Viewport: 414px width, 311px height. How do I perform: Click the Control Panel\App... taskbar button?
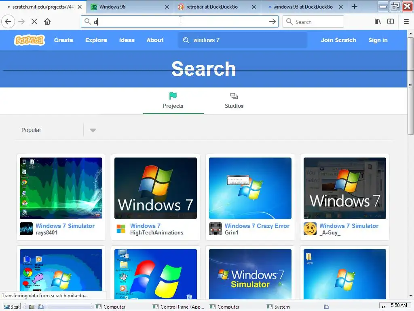179,307
